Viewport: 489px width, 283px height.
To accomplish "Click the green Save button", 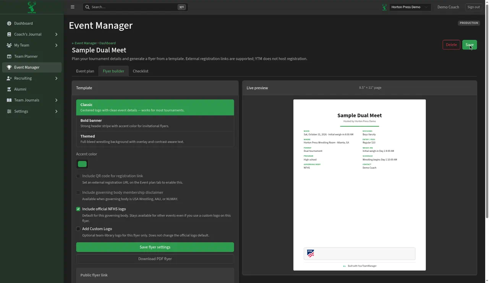I will [x=470, y=45].
